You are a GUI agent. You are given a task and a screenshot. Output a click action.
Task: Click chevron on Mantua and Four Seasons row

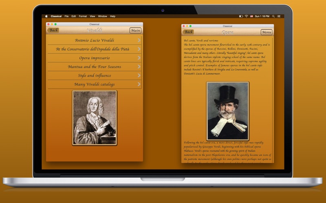(139, 67)
